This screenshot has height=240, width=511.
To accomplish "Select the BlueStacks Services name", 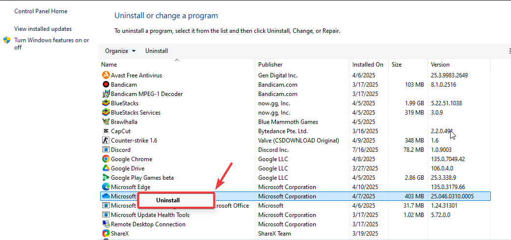I will pyautogui.click(x=136, y=113).
